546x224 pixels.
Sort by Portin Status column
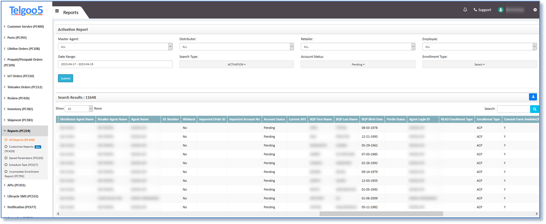tap(396, 119)
